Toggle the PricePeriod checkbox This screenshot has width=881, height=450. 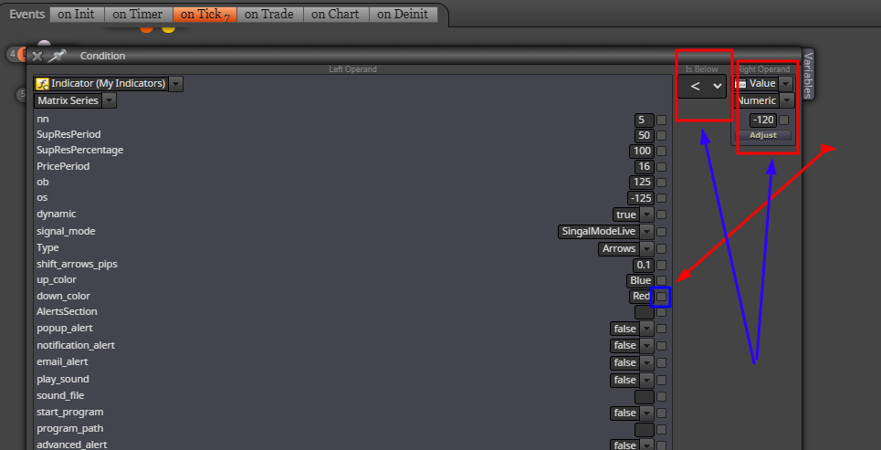661,167
